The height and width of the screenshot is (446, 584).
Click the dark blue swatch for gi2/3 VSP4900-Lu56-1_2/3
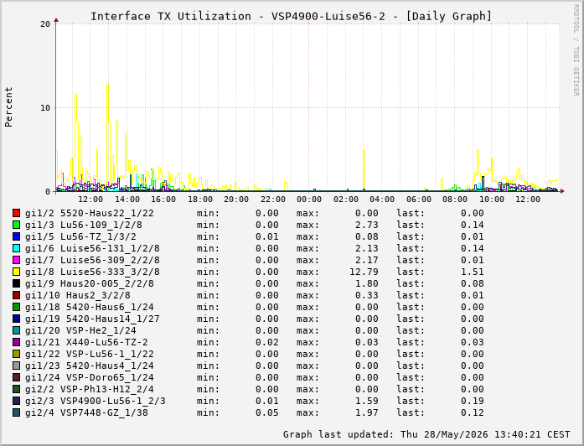(x=16, y=401)
